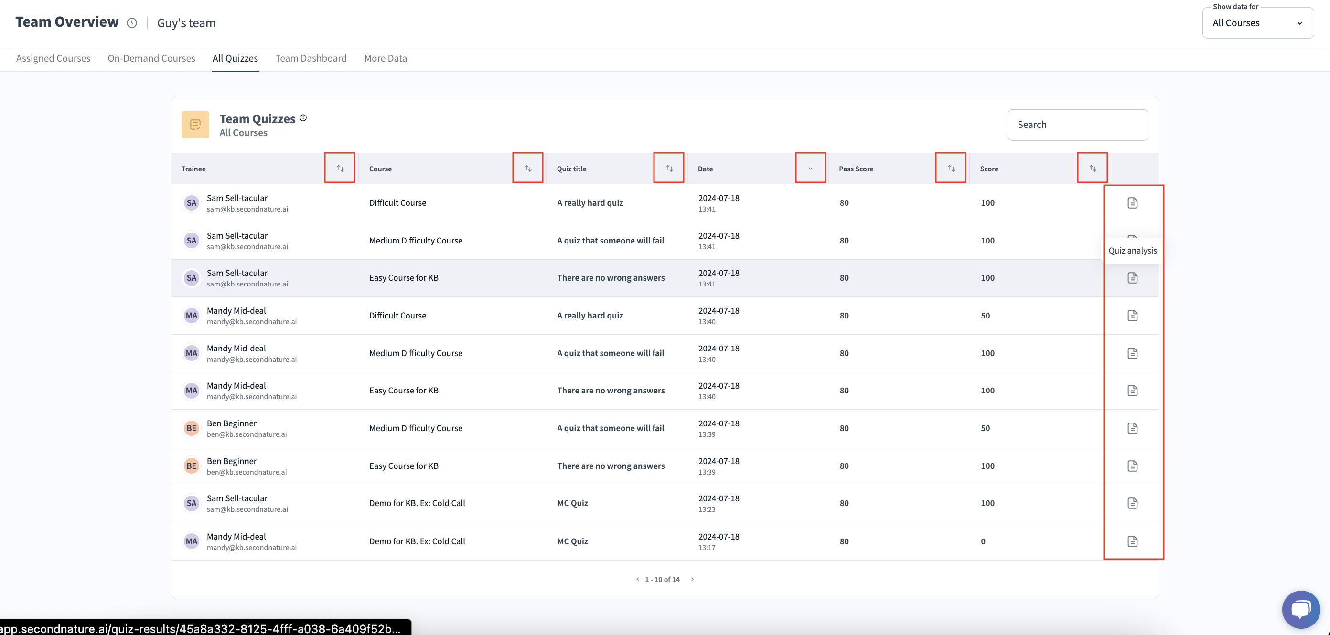
Task: Sort table by Score column
Action: click(1093, 168)
